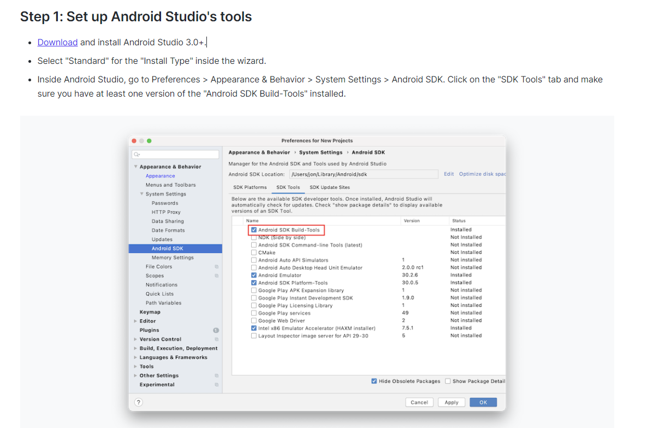The image size is (659, 428).
Task: Click the Android SDK Location path field
Action: click(363, 174)
